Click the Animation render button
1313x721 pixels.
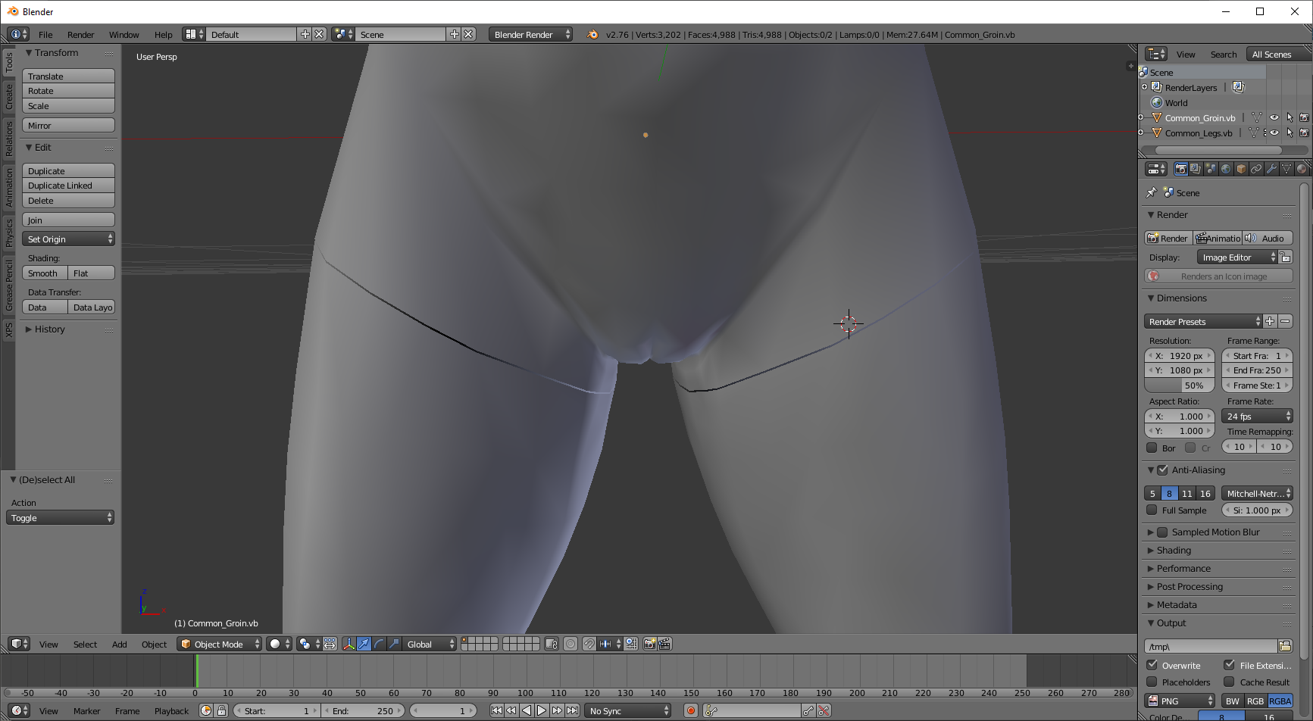pyautogui.click(x=1218, y=238)
